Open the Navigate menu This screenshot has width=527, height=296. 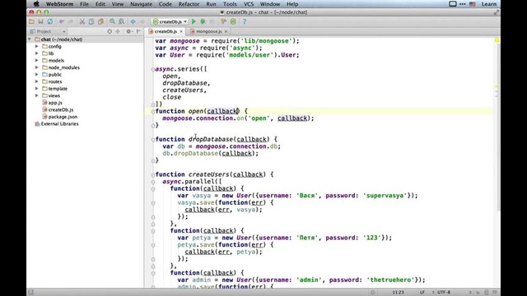click(x=141, y=4)
